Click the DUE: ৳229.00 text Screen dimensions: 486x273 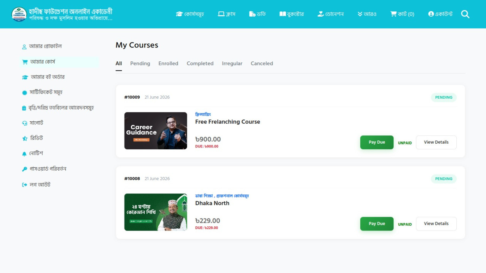click(207, 228)
